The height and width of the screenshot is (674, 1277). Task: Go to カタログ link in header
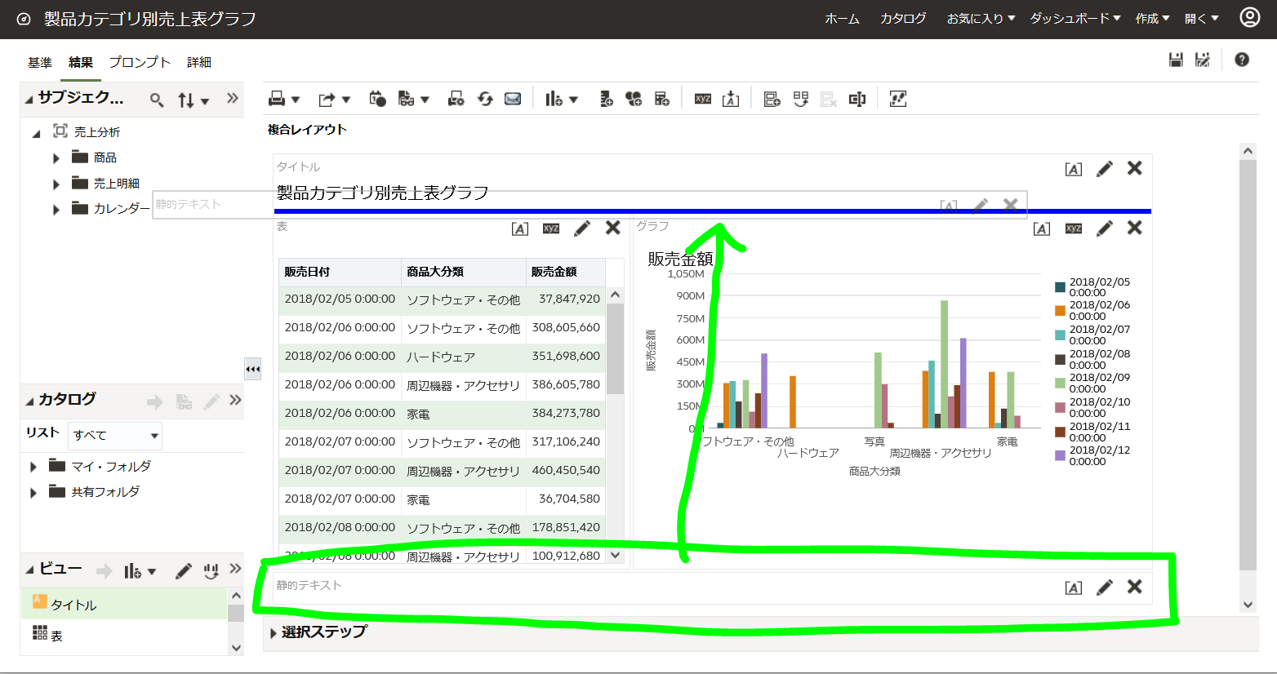pyautogui.click(x=903, y=18)
